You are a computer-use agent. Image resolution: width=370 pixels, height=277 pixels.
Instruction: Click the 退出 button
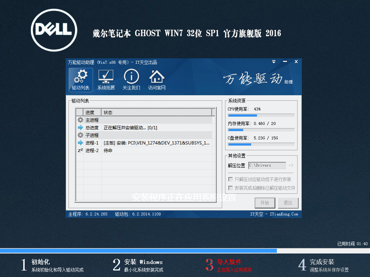click(x=288, y=203)
